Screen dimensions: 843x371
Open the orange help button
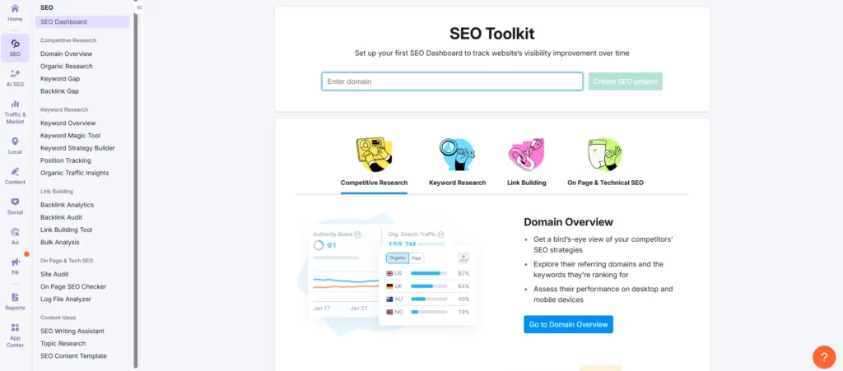pyautogui.click(x=823, y=356)
